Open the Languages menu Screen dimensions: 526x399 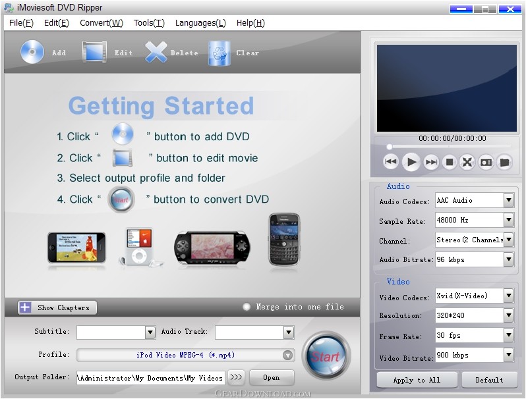[x=200, y=23]
